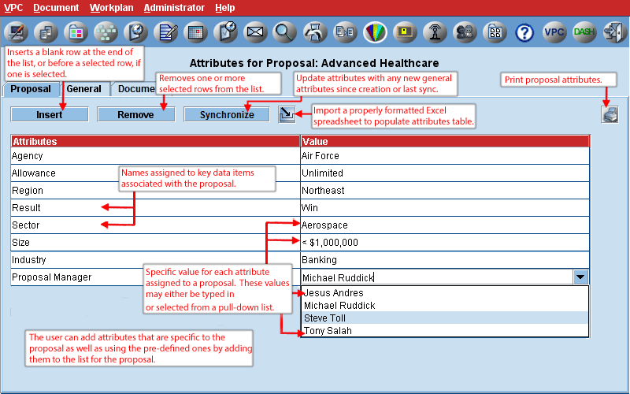Switch to the General tab
Image resolution: width=630 pixels, height=394 pixels.
click(x=84, y=89)
